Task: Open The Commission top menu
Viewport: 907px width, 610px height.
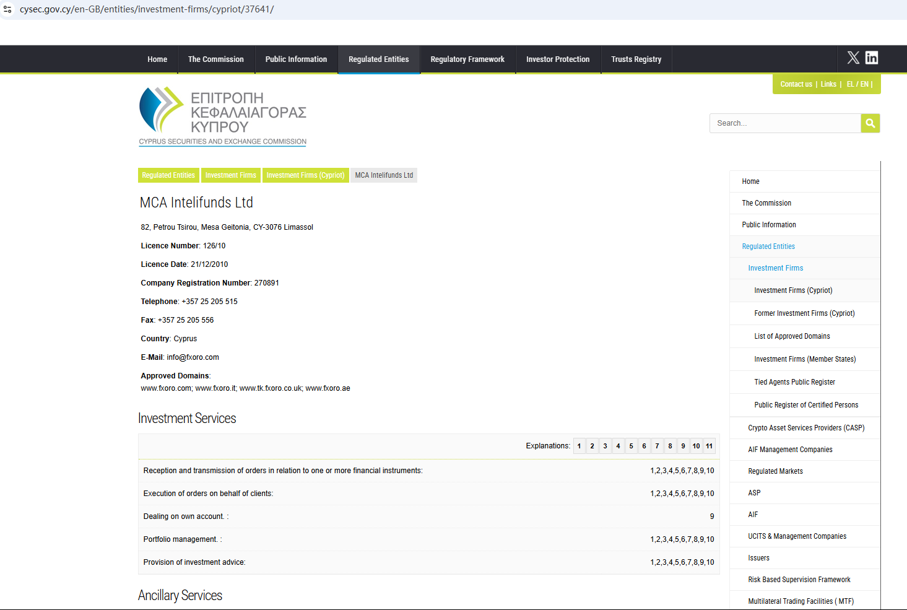Action: [216, 59]
